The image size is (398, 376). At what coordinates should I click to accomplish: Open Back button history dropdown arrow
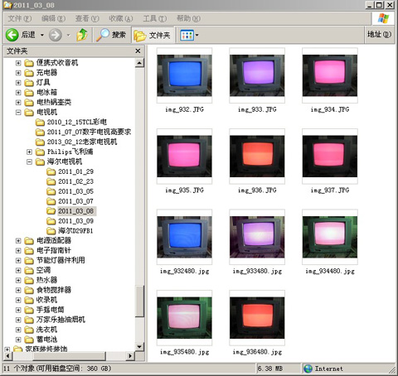coord(42,35)
